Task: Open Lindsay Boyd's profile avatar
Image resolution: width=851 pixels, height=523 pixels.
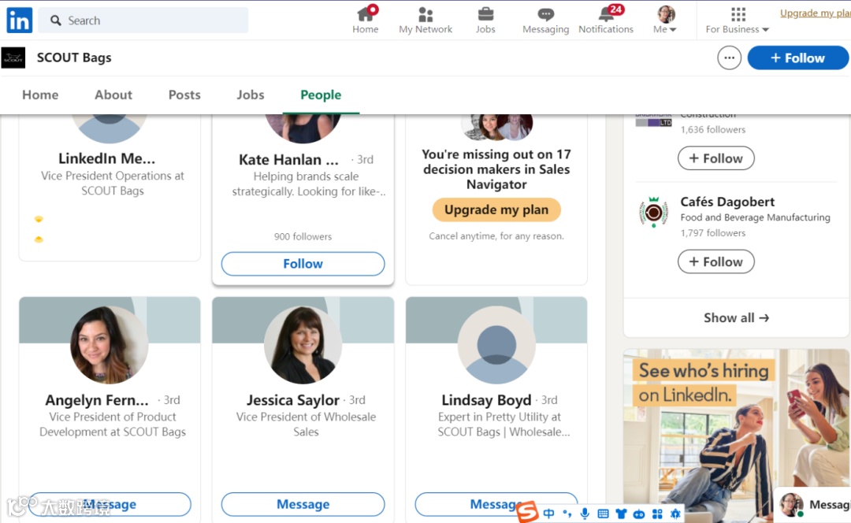Action: (496, 345)
